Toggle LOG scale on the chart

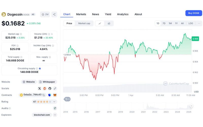point(191,23)
